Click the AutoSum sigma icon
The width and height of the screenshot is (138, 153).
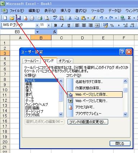pos(129,18)
